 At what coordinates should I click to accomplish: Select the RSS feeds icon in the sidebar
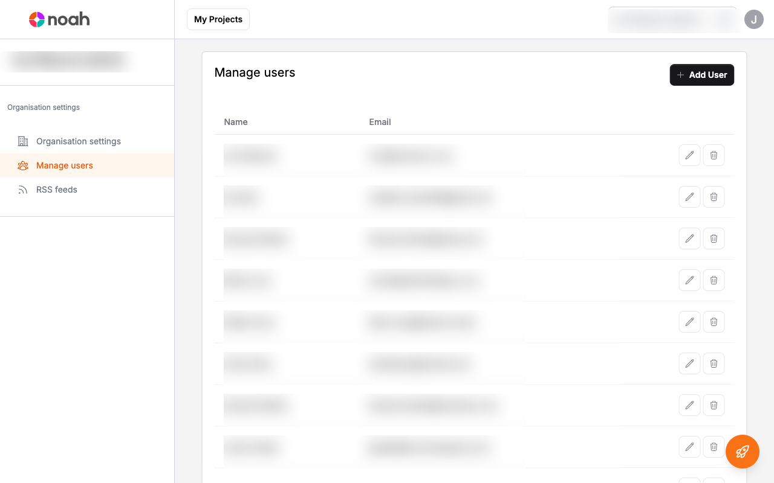(x=23, y=189)
